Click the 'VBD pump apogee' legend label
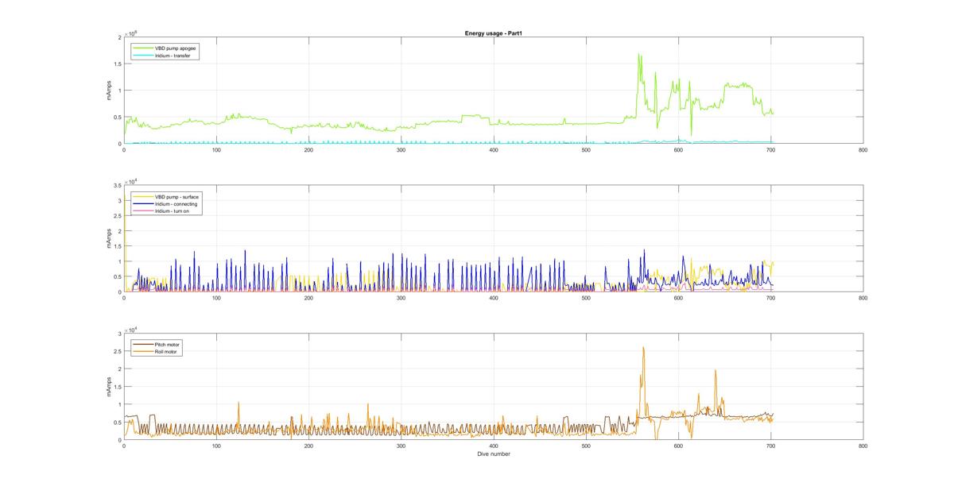Image resolution: width=954 pixels, height=494 pixels. (176, 48)
